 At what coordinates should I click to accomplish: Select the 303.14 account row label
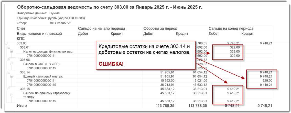[x=25, y=72]
